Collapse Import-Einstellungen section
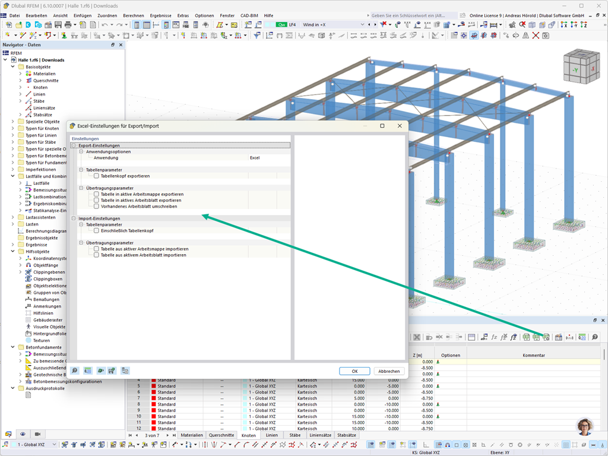The height and width of the screenshot is (456, 608). (74, 218)
